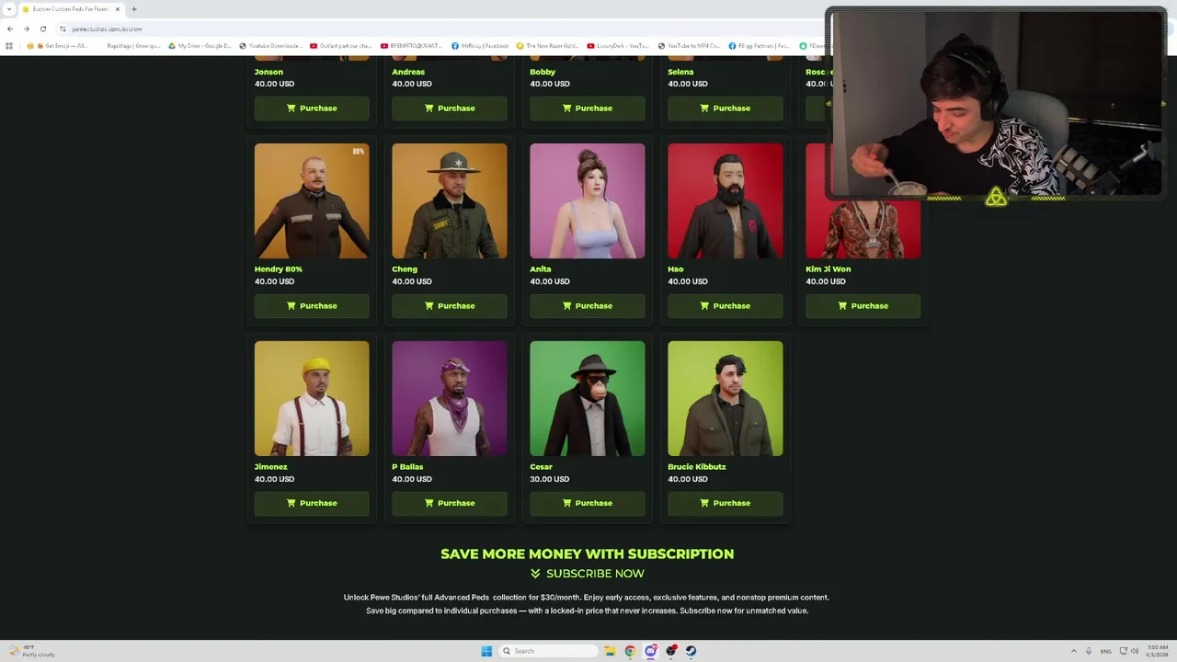1177x662 pixels.
Task: Open the Outlast parkour bookmark
Action: click(x=340, y=45)
